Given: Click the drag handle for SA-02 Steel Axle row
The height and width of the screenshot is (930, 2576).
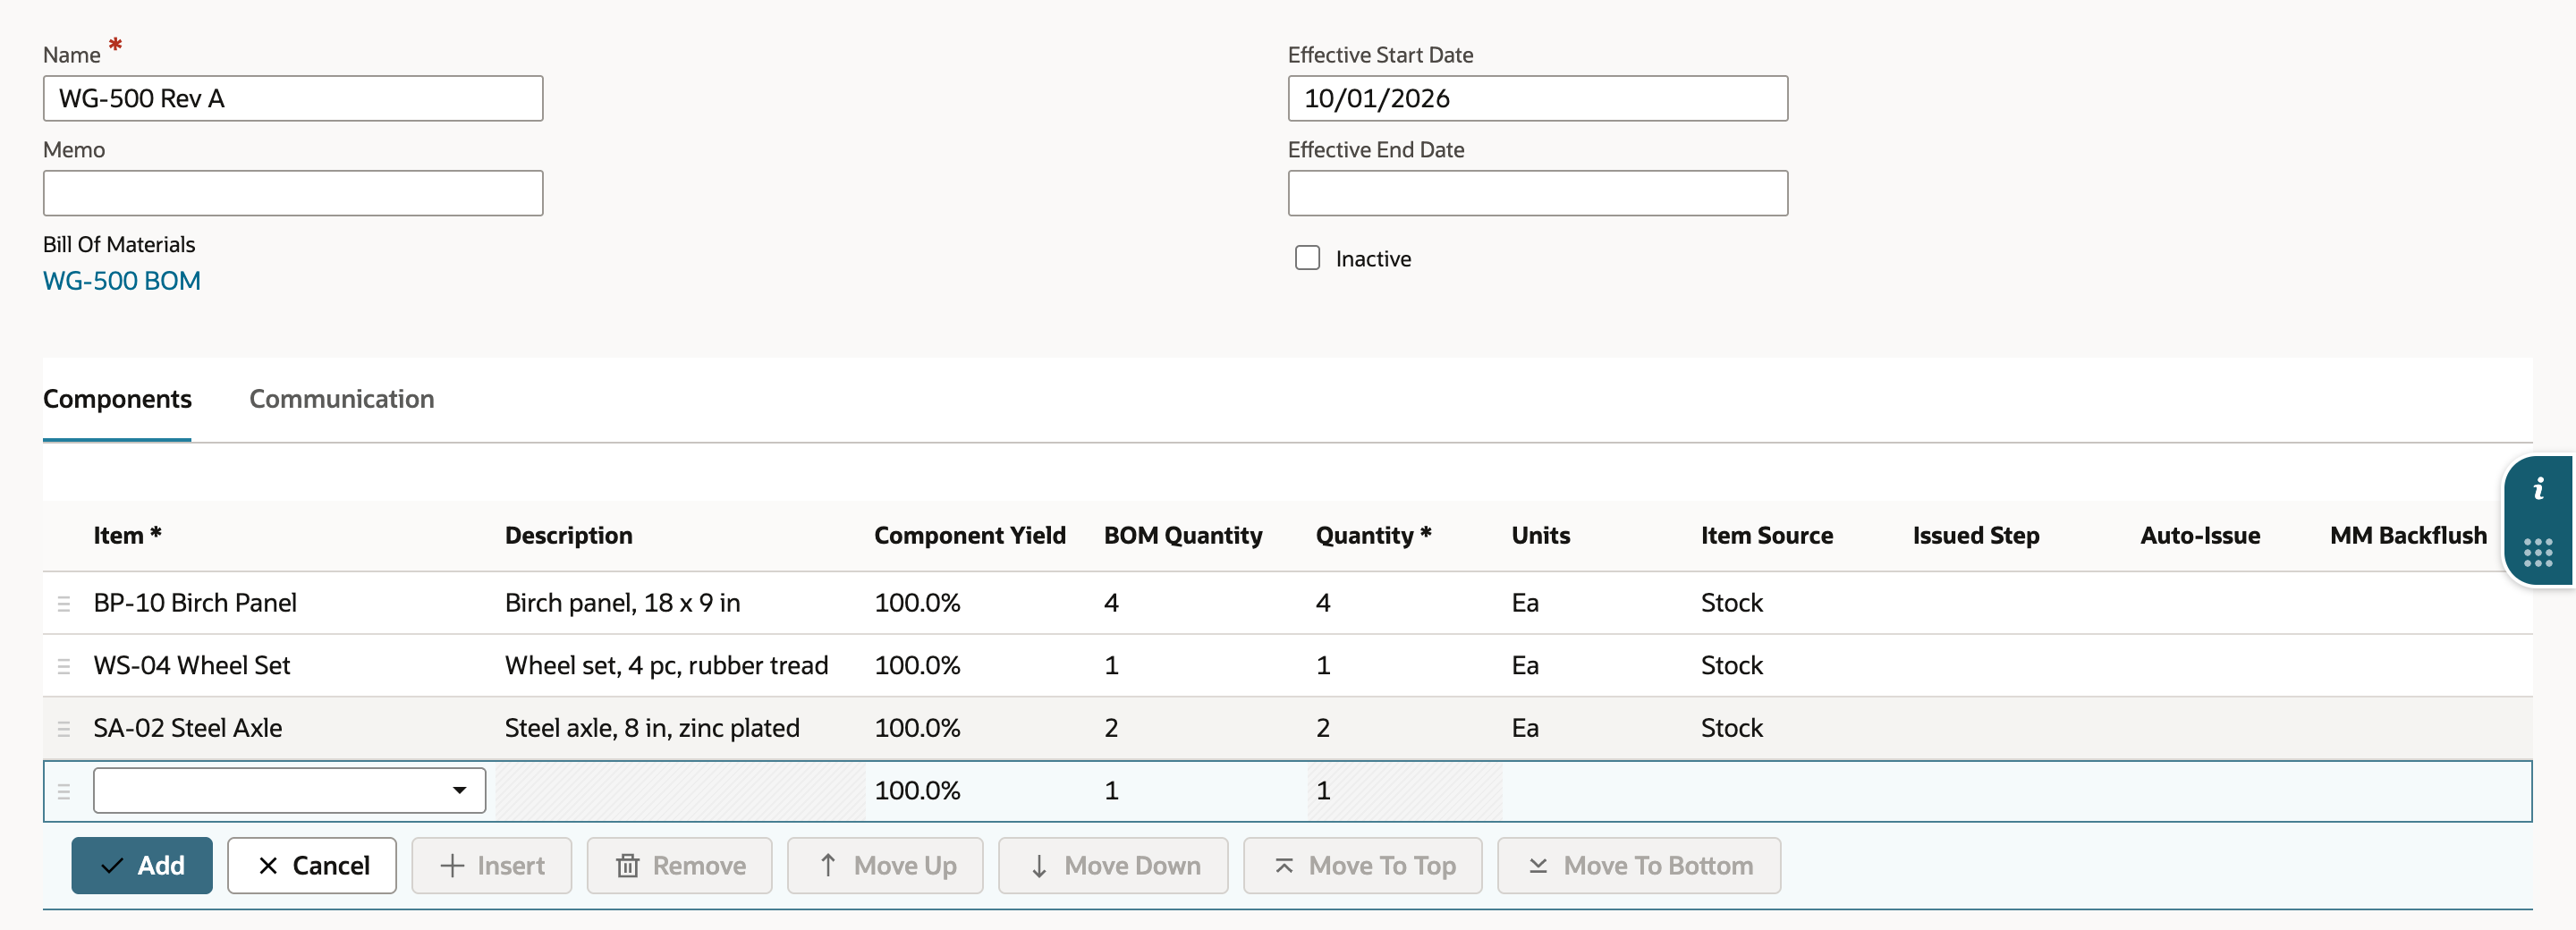Looking at the screenshot, I should click(64, 728).
